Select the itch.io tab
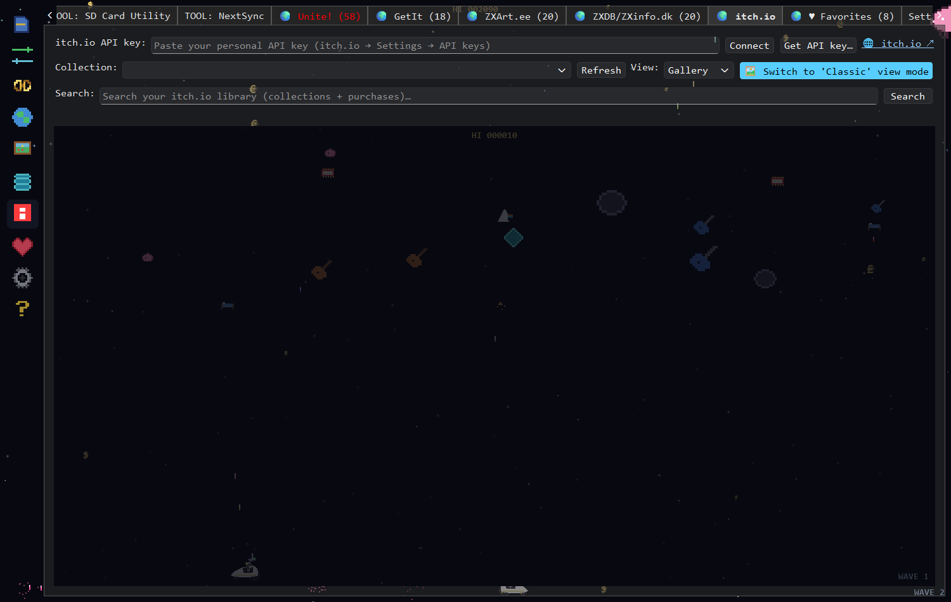This screenshot has height=602, width=951. 746,16
